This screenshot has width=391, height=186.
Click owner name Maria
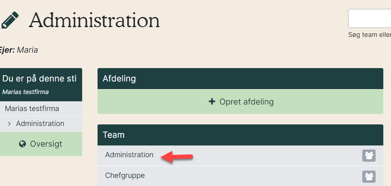[28, 50]
